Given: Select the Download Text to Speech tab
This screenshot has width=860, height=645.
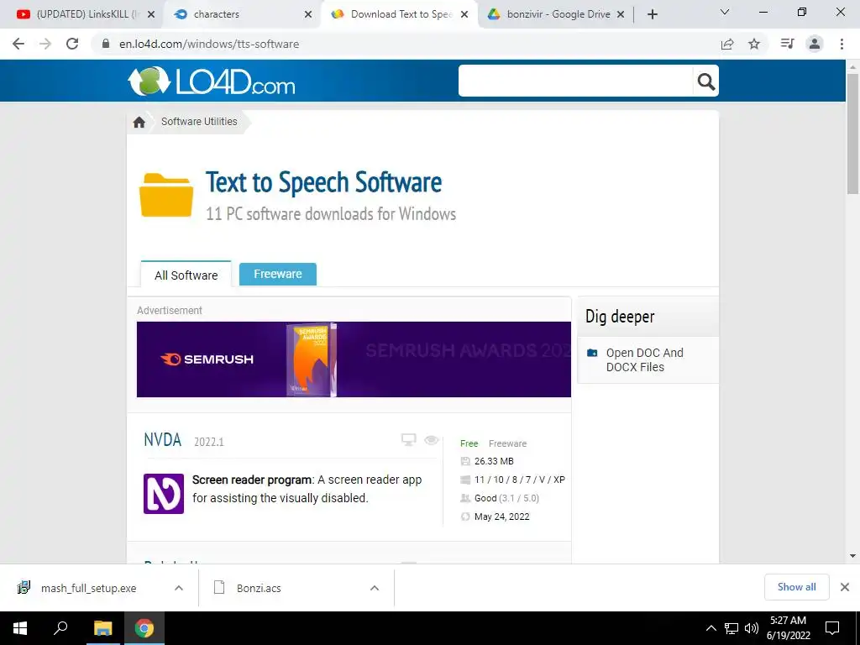Looking at the screenshot, I should click(x=399, y=14).
